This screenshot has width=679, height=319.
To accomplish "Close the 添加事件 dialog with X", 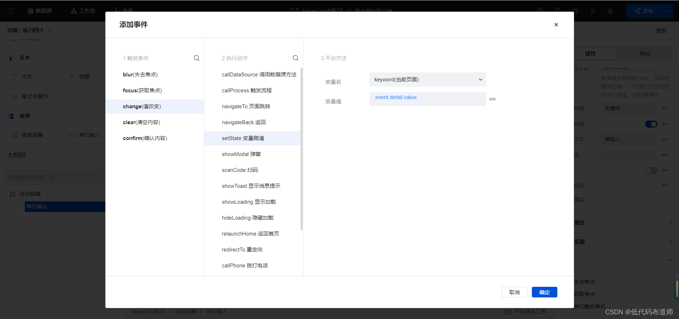I will click(556, 25).
